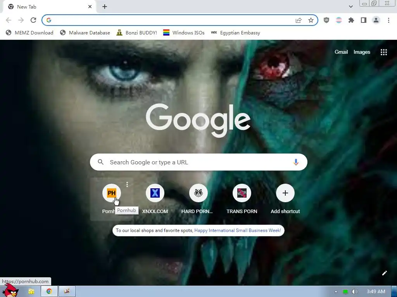The height and width of the screenshot is (297, 397).
Task: Click the magnifier icon in Google search box
Action: click(x=101, y=162)
